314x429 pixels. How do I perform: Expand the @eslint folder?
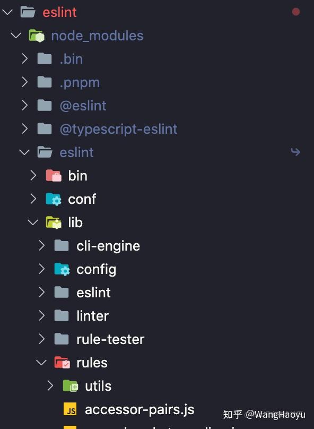(24, 105)
